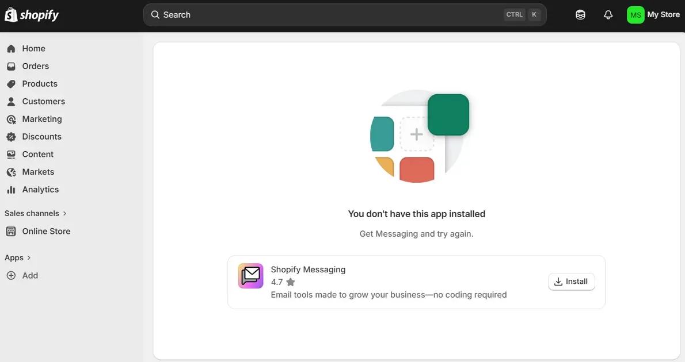
Task: Click the Customers person icon
Action: pos(12,102)
